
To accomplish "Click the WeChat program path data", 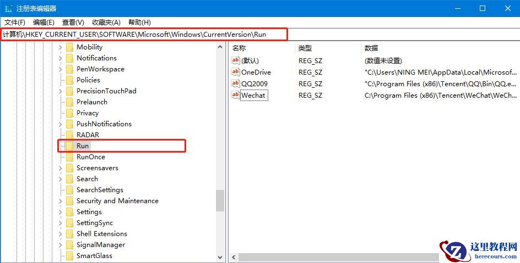I will point(441,96).
